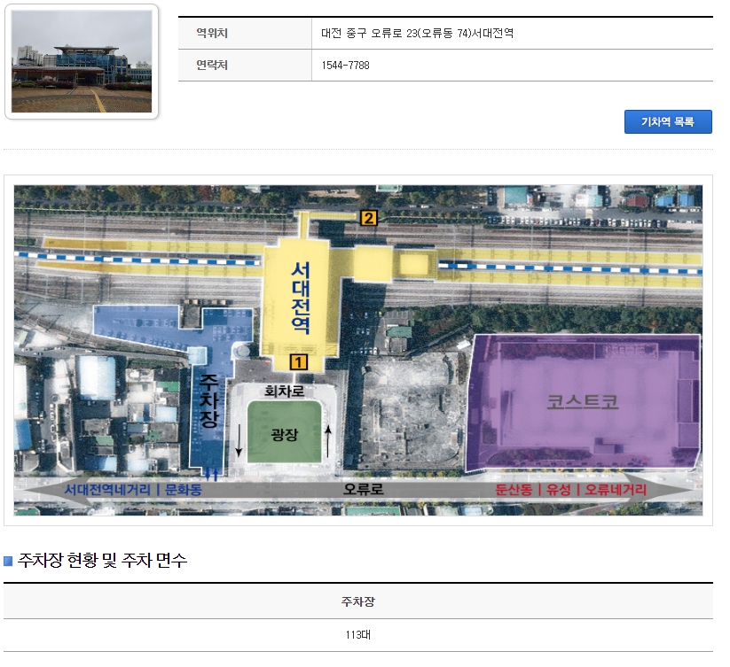Click 서대전역네거리 | 문화동 direction text
Image resolution: width=730 pixels, height=667 pixels.
133,490
